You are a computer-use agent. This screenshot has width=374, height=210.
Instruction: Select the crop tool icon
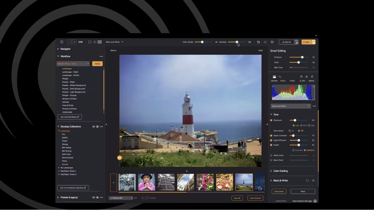point(280,77)
